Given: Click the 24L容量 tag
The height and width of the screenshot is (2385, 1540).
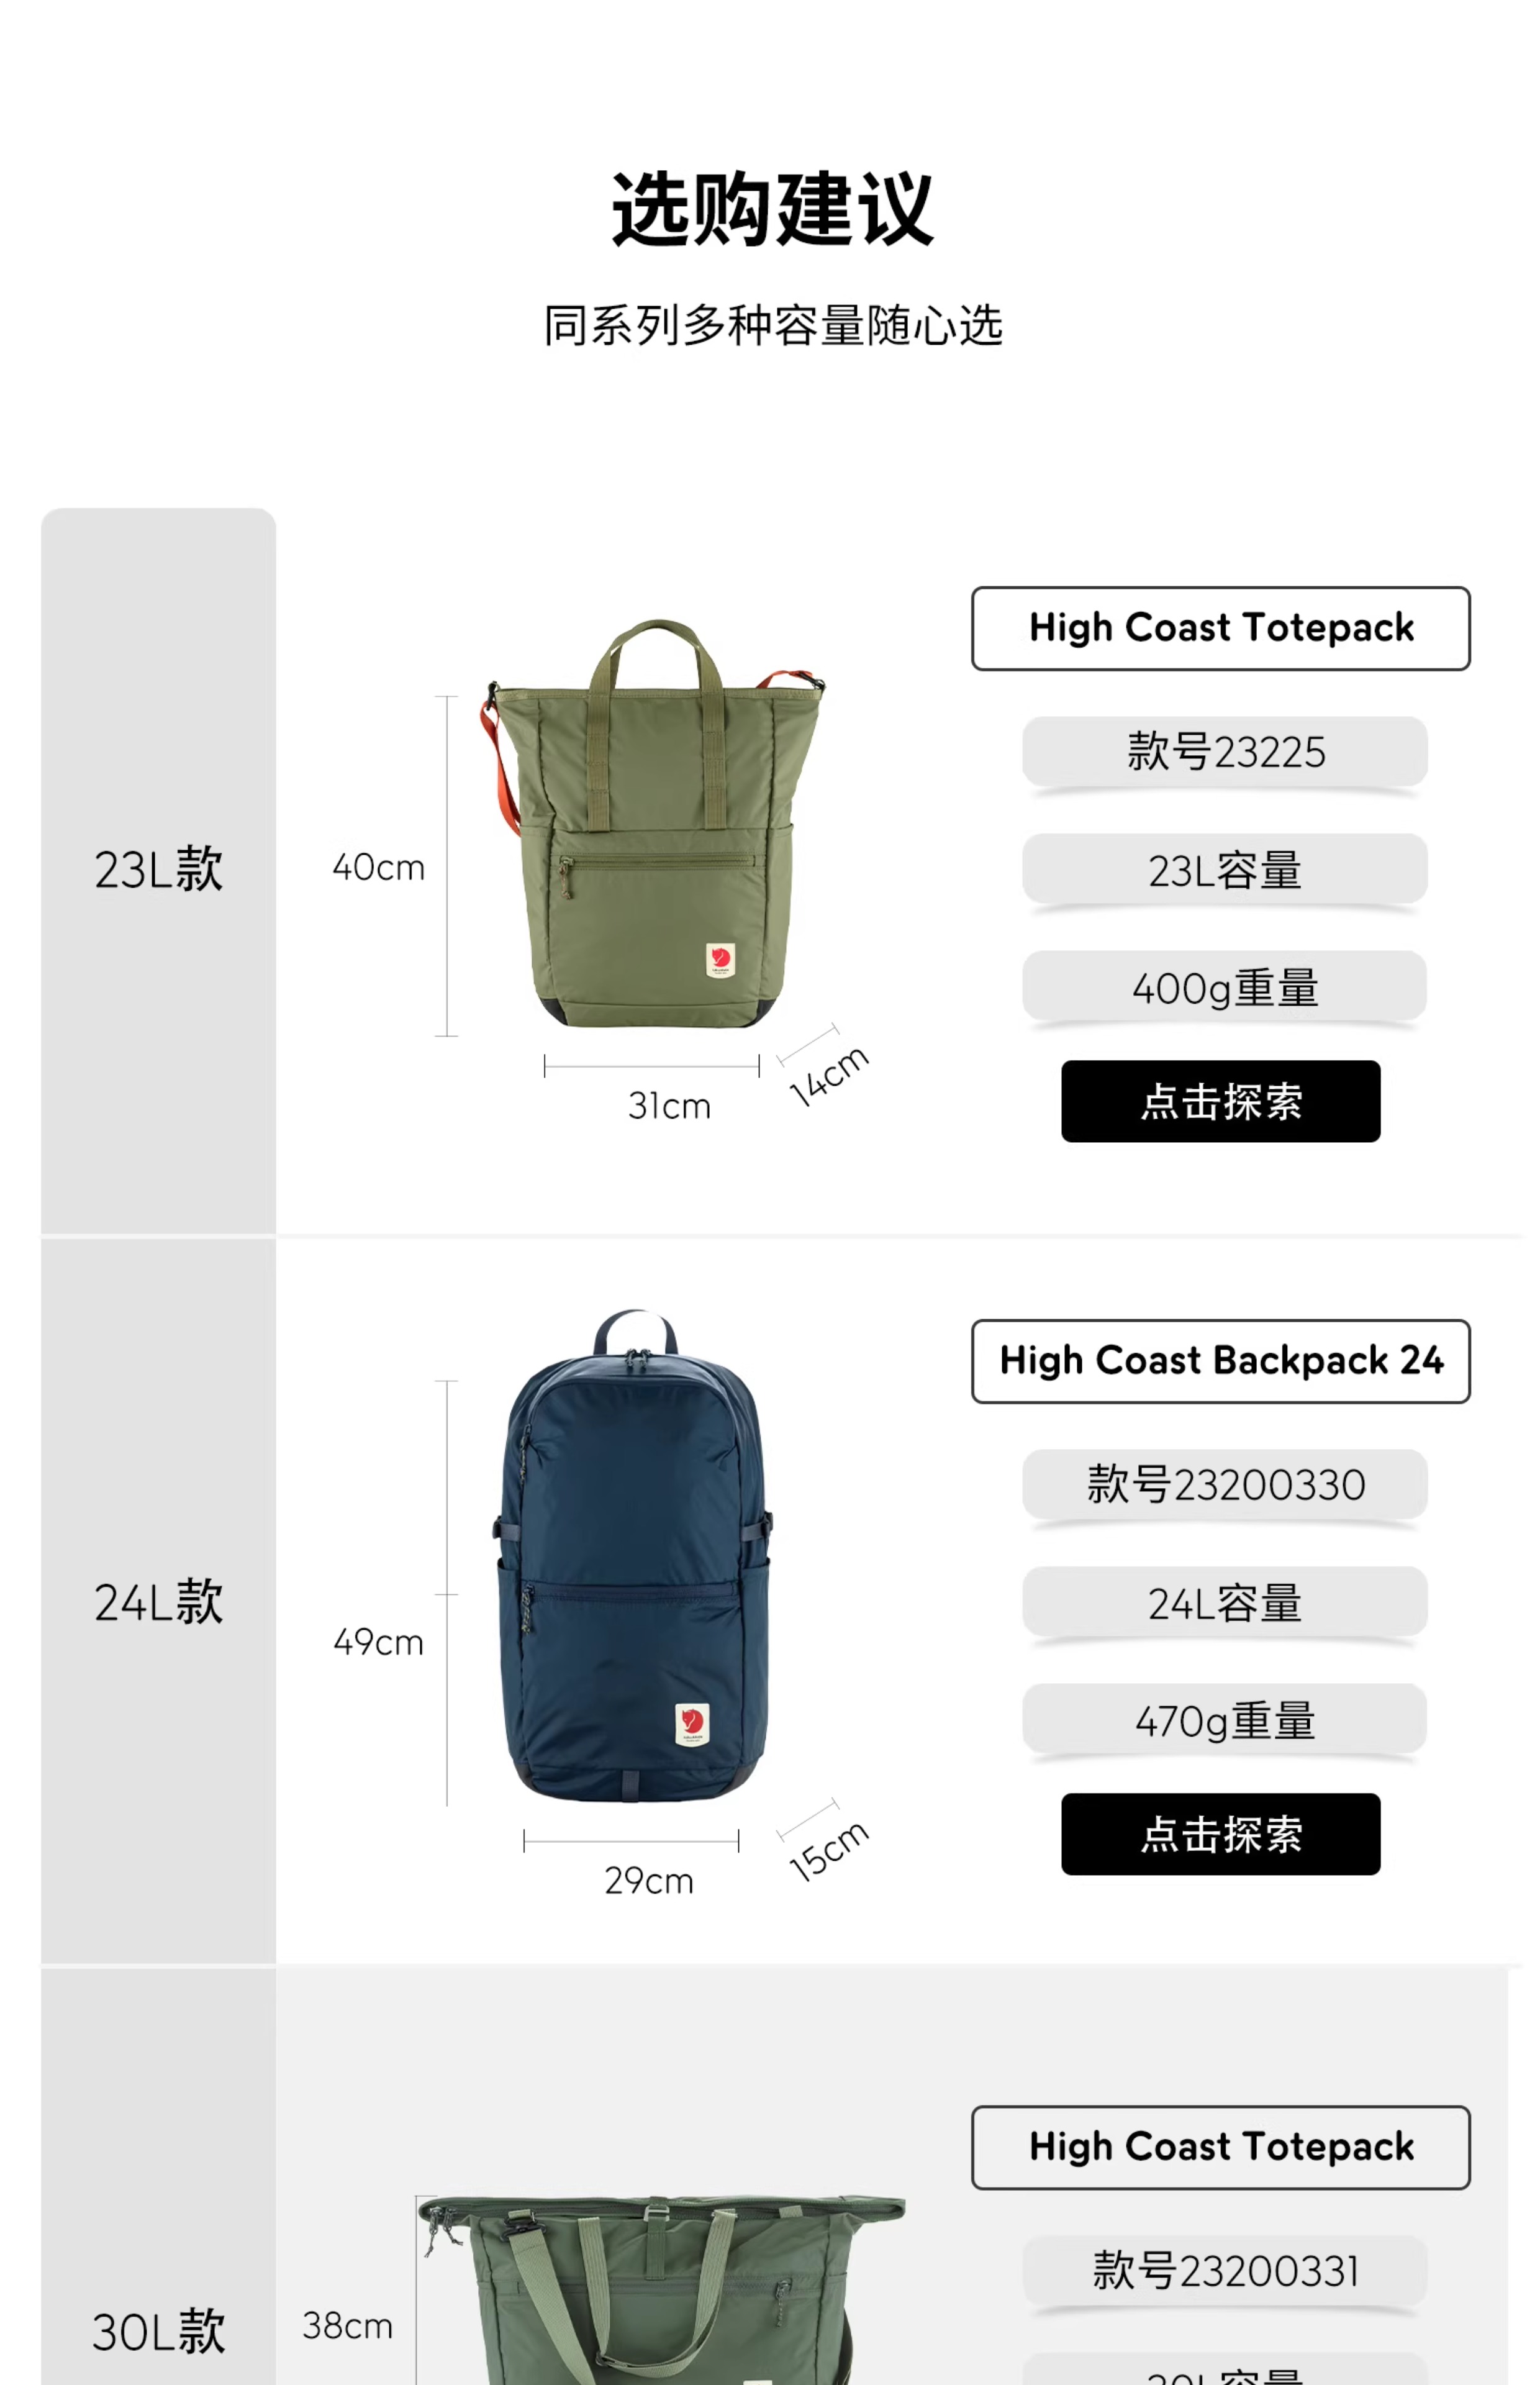Looking at the screenshot, I should pos(1225,1603).
